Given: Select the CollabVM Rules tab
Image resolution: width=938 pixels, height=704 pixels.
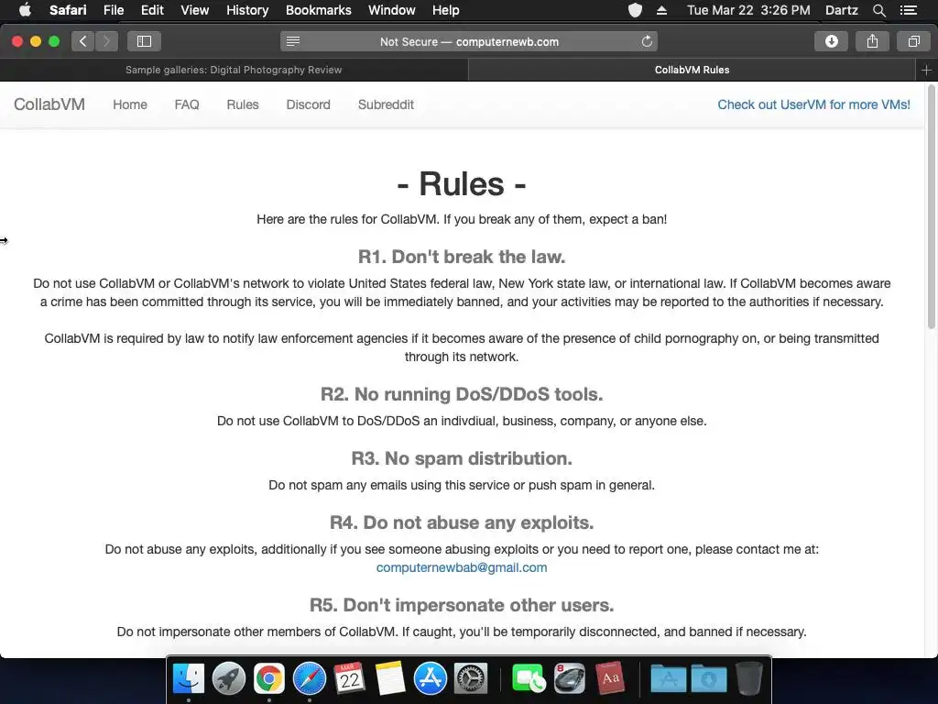Looking at the screenshot, I should pos(693,70).
